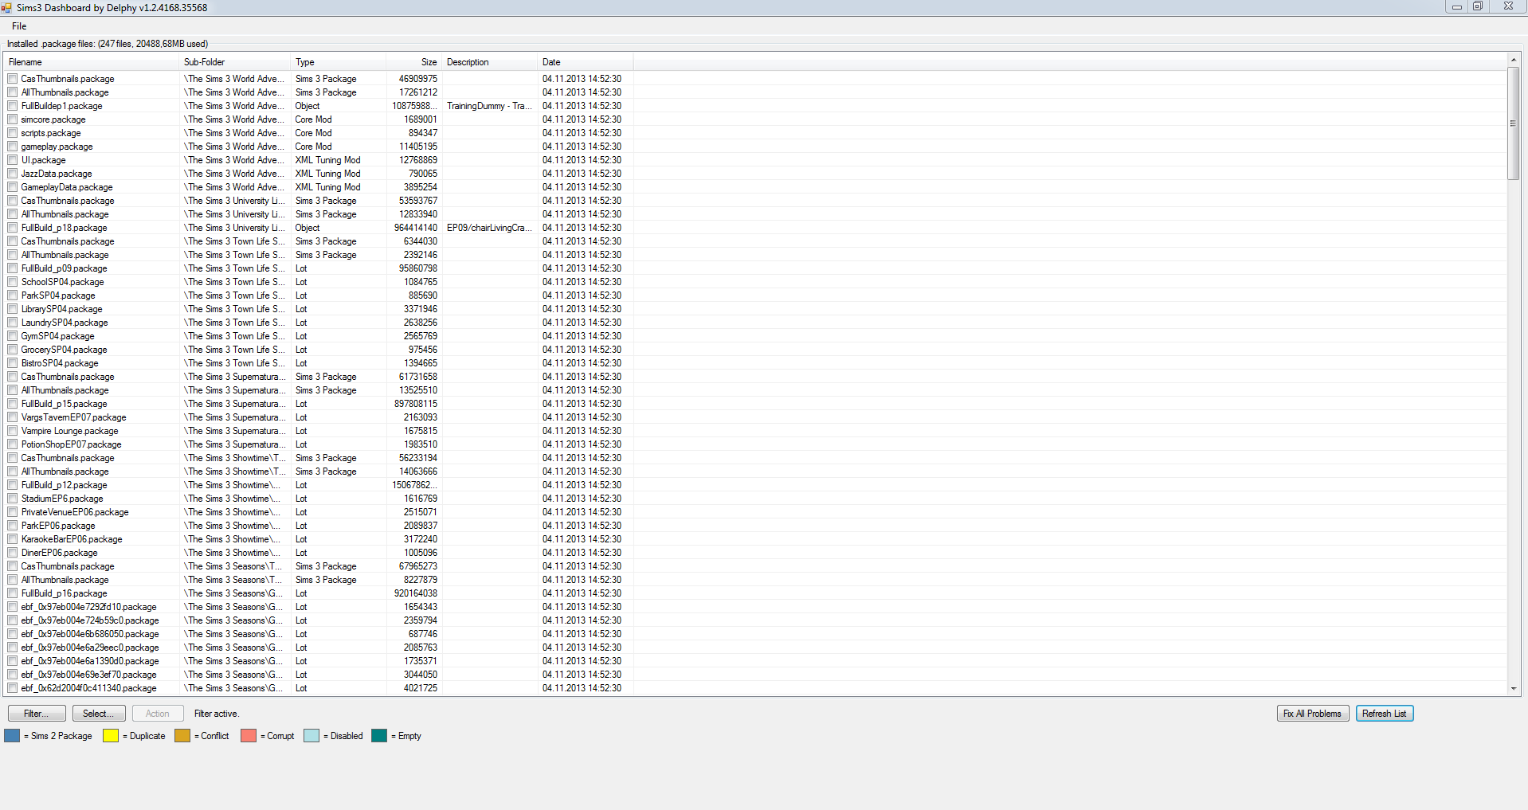
Task: Click the yellow Duplicate legend swatch
Action: coord(111,735)
